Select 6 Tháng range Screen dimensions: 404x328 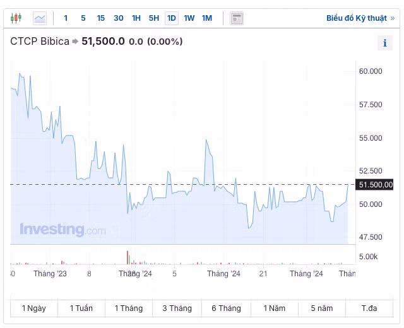tap(226, 308)
